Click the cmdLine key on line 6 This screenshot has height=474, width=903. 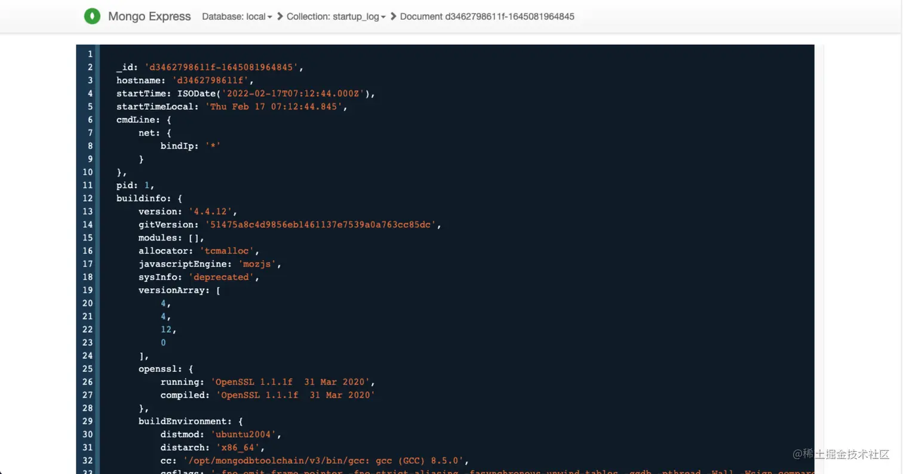pos(136,119)
